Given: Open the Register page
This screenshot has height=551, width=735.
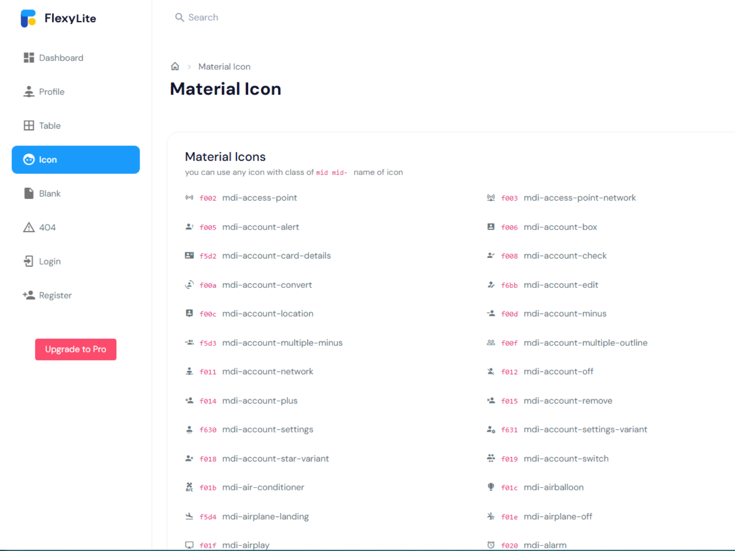Looking at the screenshot, I should [x=76, y=296].
